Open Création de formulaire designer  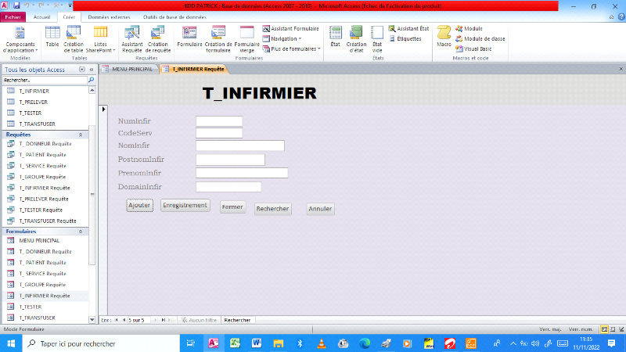point(218,39)
